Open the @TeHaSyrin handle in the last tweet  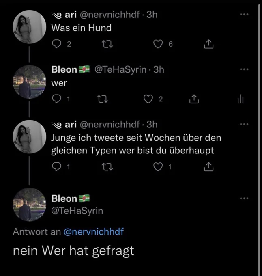tap(77, 211)
